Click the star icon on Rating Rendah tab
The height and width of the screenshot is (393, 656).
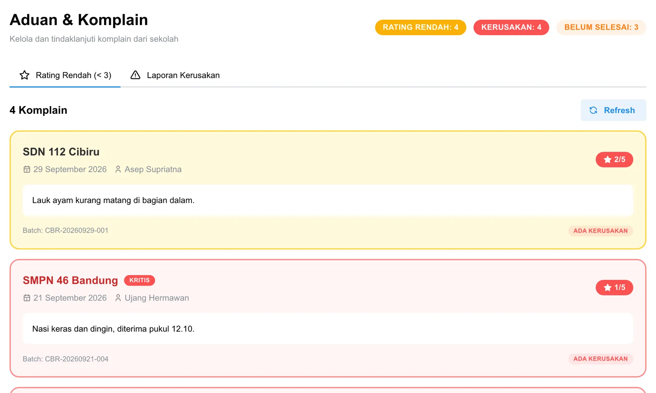click(x=25, y=75)
